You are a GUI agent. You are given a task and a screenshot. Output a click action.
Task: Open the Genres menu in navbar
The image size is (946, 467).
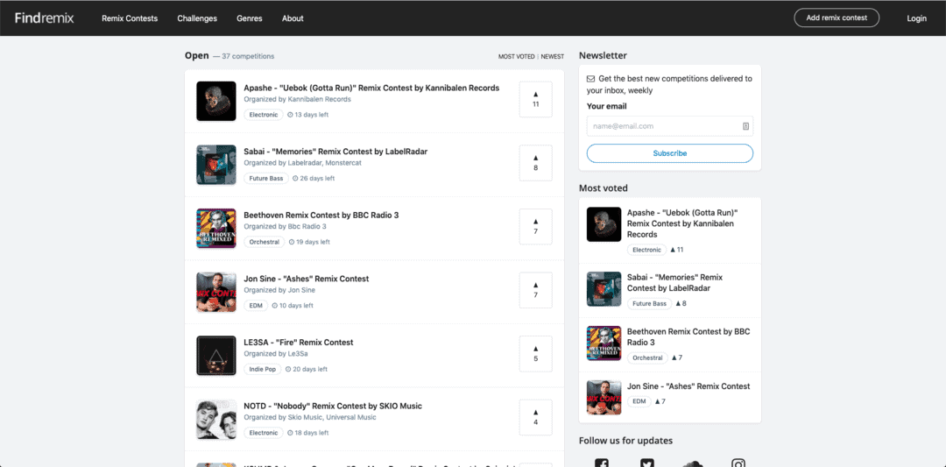[x=249, y=18]
